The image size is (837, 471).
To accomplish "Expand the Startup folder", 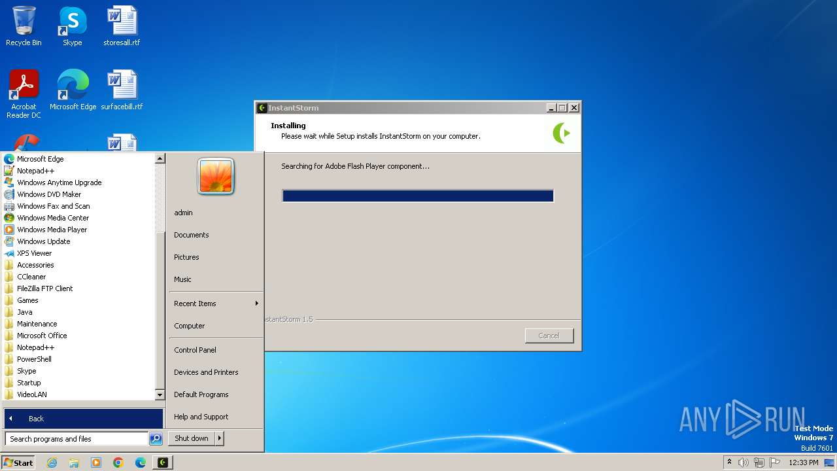I will click(x=78, y=383).
